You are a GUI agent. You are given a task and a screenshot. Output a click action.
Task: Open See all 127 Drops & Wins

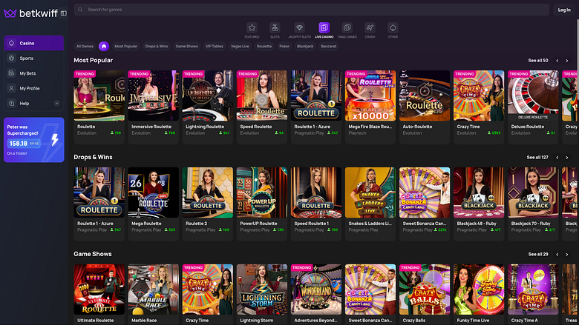coord(537,158)
